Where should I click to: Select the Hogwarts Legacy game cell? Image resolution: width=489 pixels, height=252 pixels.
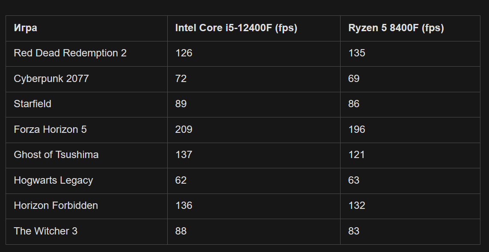[x=53, y=180]
